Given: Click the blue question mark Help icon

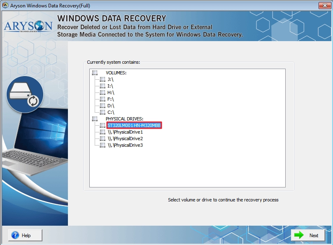Looking at the screenshot, I should (15, 235).
